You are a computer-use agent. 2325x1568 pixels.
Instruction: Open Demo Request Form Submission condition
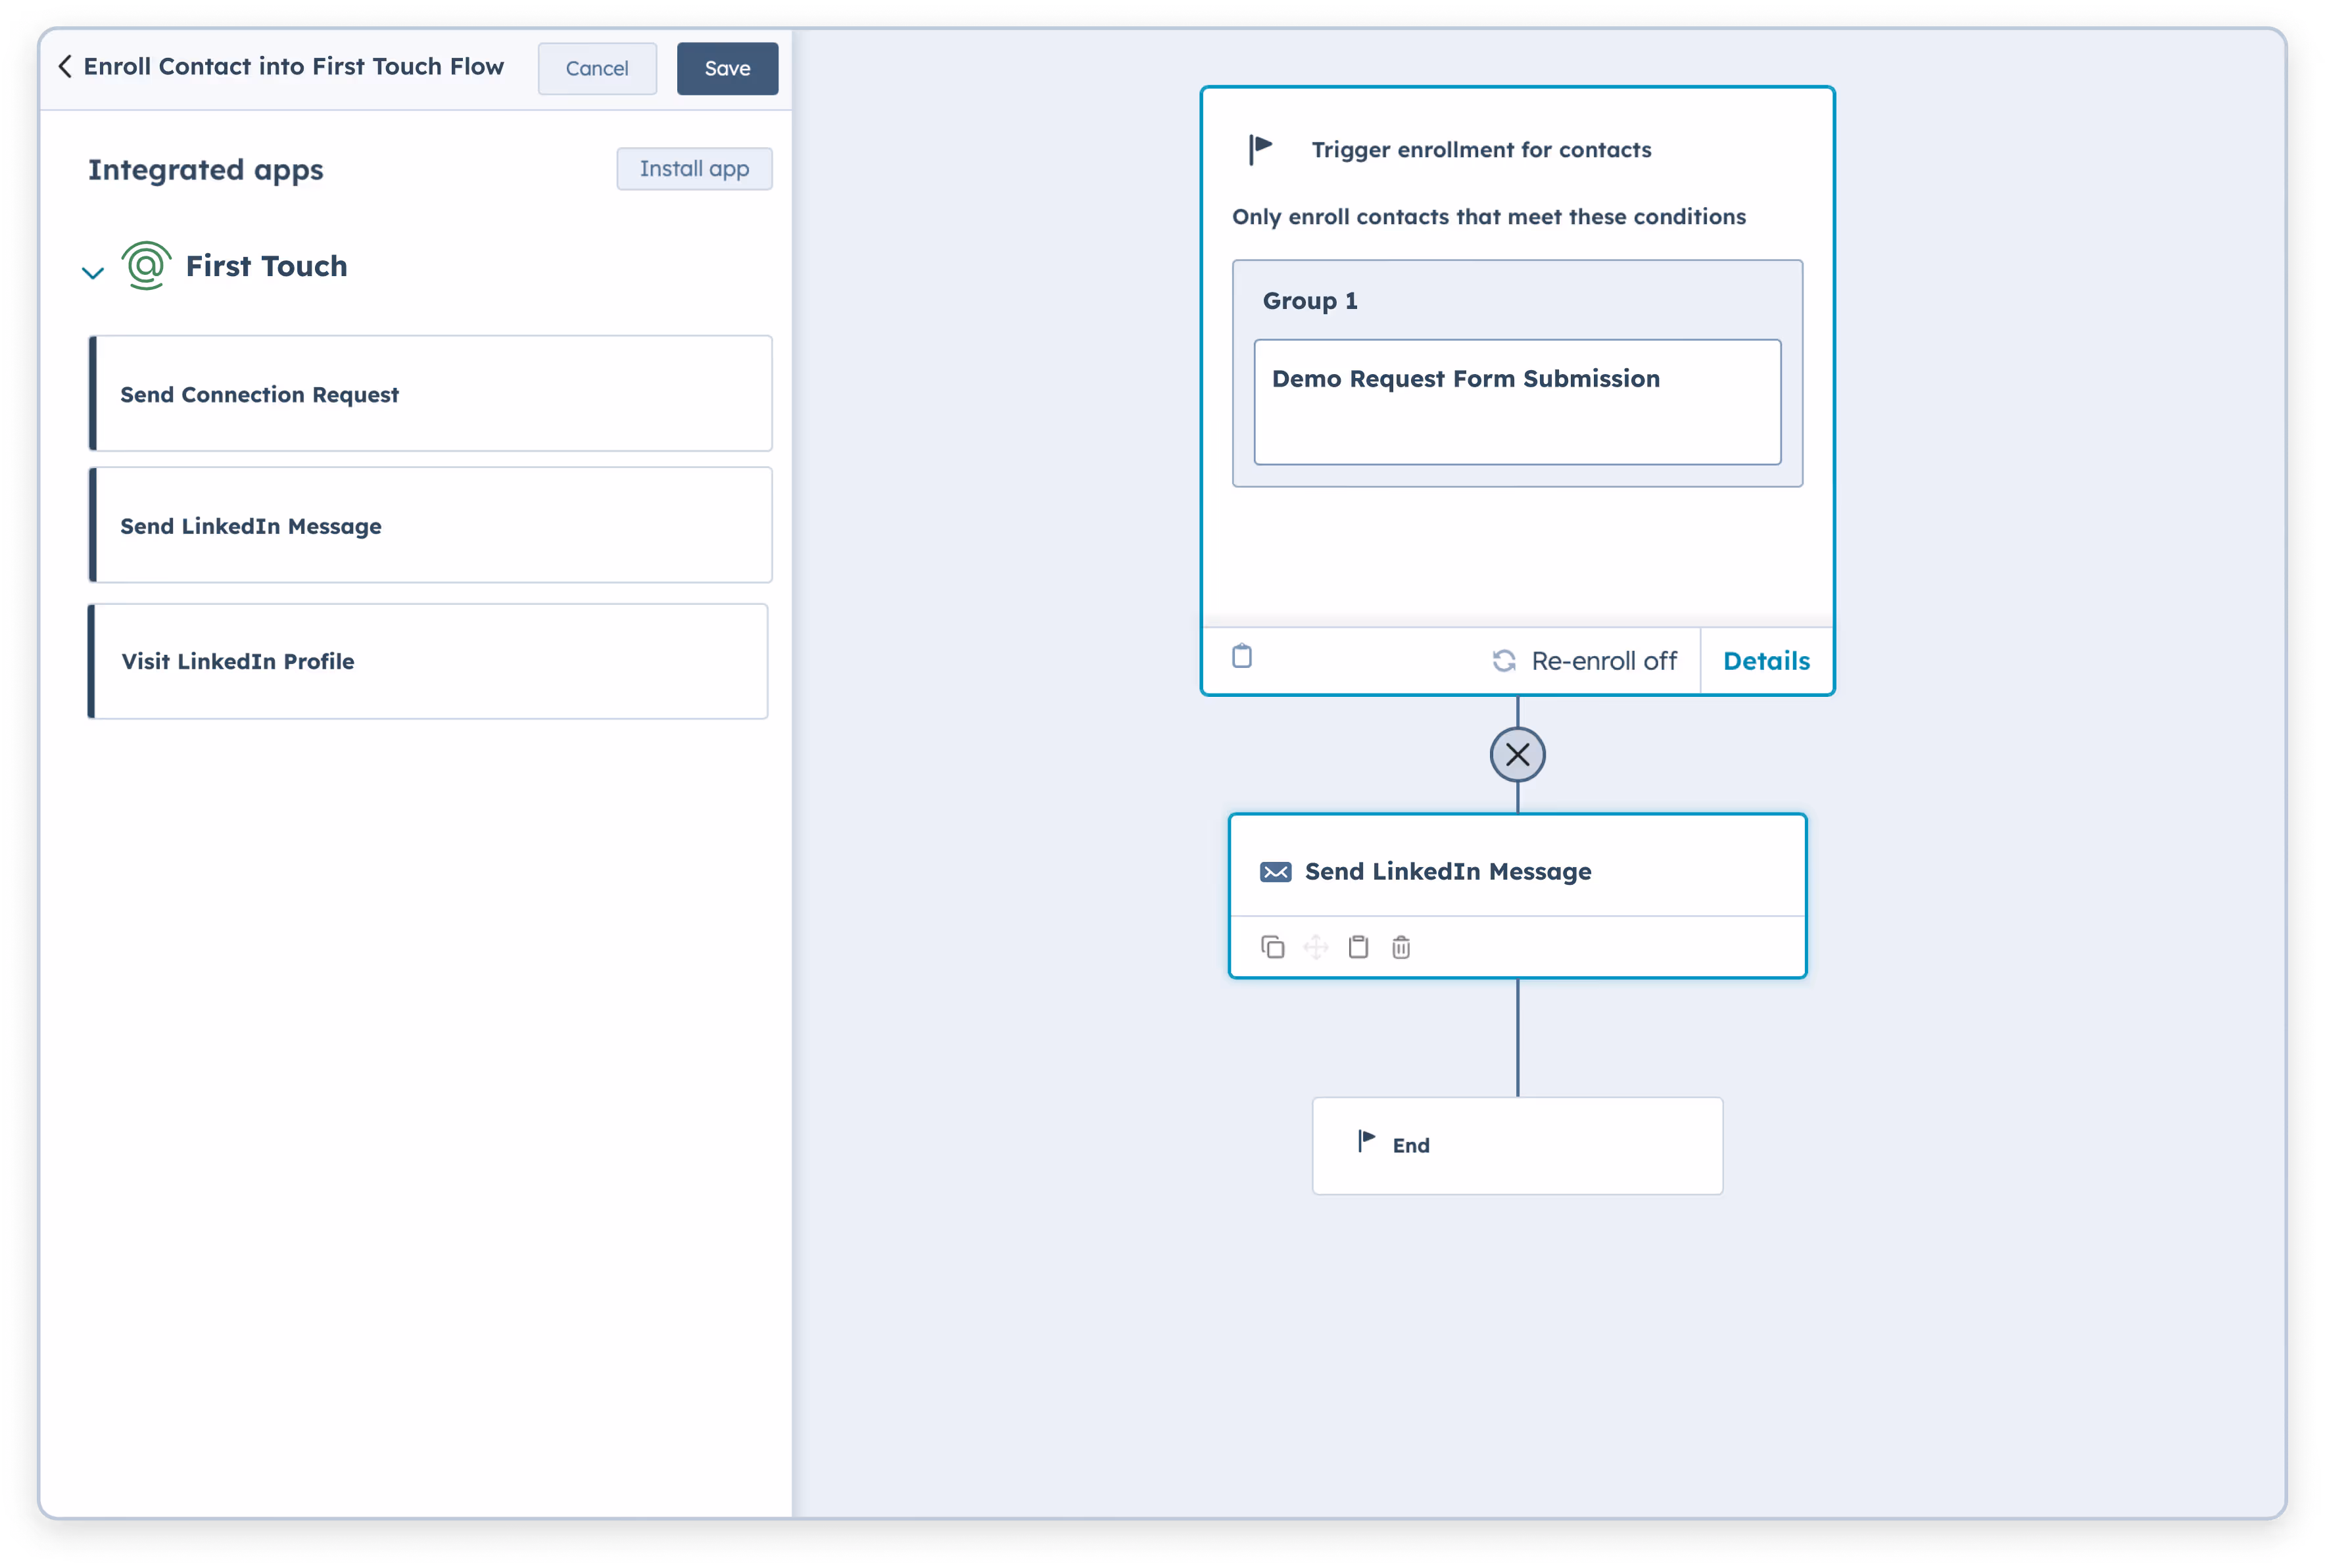1516,401
